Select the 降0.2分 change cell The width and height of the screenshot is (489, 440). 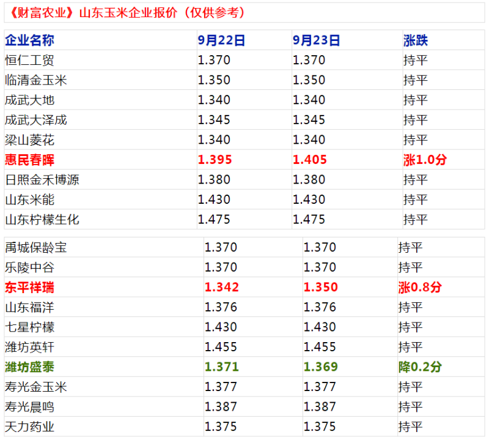pos(419,367)
